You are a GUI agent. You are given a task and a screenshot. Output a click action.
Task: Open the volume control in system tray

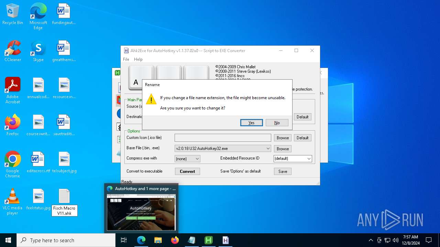tap(396, 240)
